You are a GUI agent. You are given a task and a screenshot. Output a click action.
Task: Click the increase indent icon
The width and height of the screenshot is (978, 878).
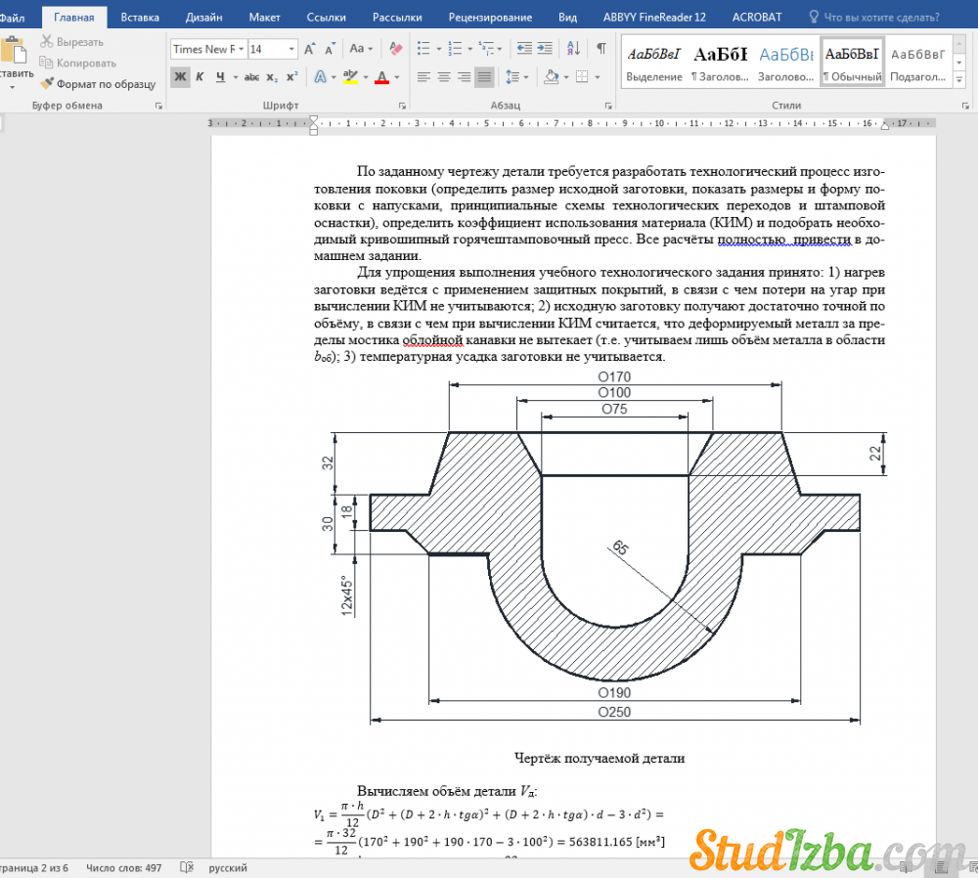545,48
